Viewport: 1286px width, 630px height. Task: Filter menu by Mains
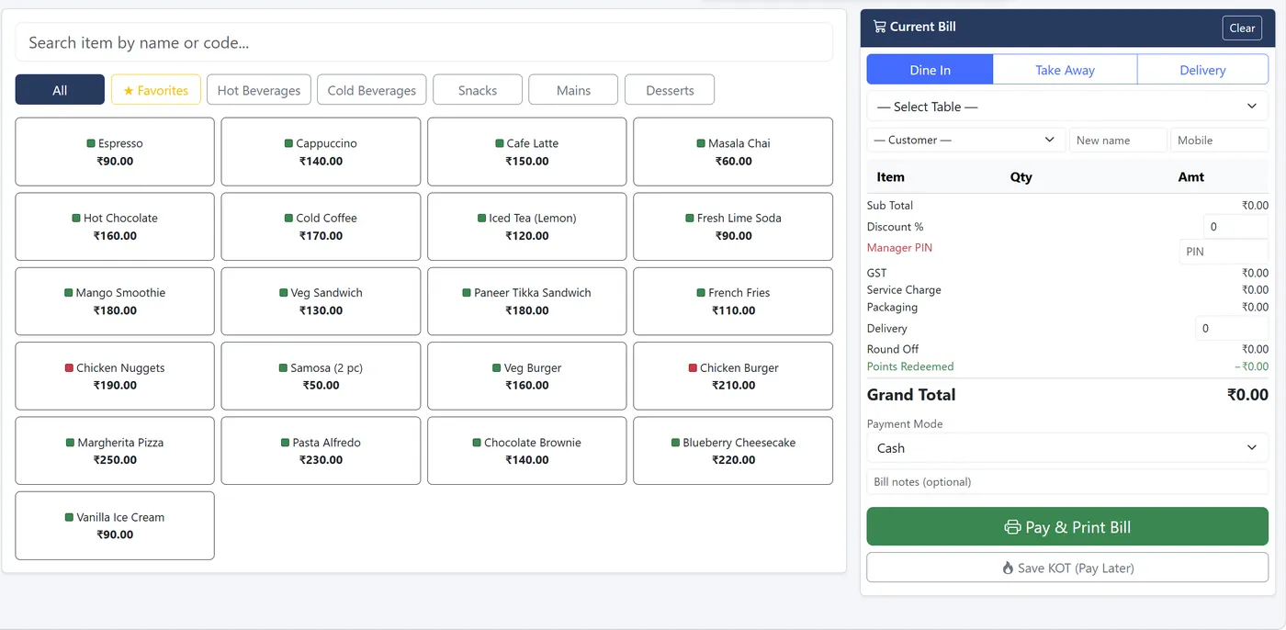tap(573, 90)
